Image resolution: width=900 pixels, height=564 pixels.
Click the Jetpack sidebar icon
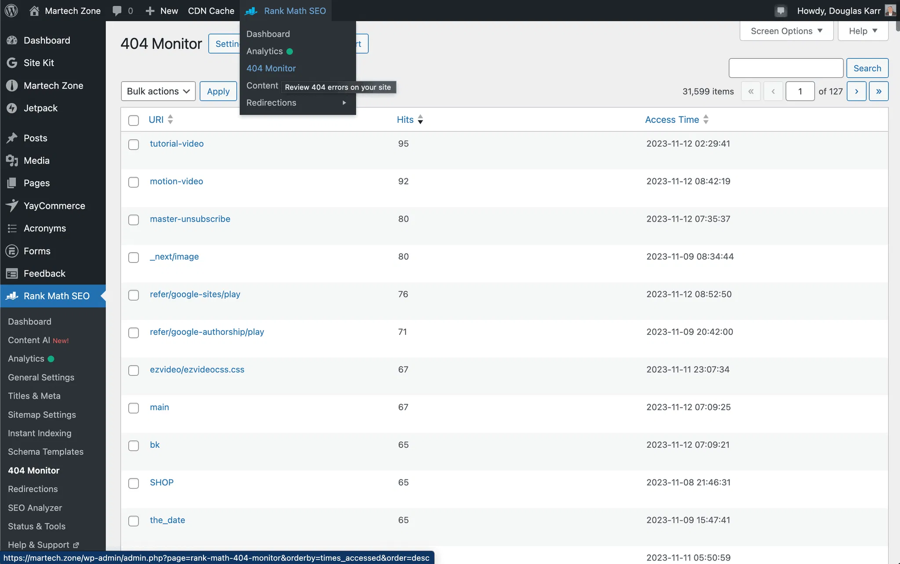pyautogui.click(x=12, y=108)
